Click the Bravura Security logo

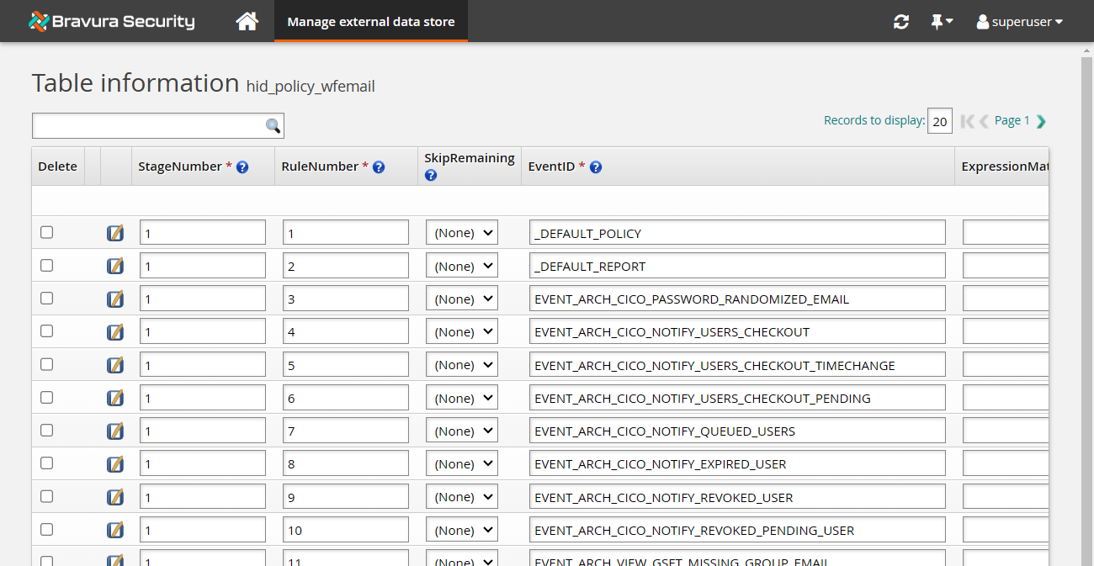pos(110,21)
